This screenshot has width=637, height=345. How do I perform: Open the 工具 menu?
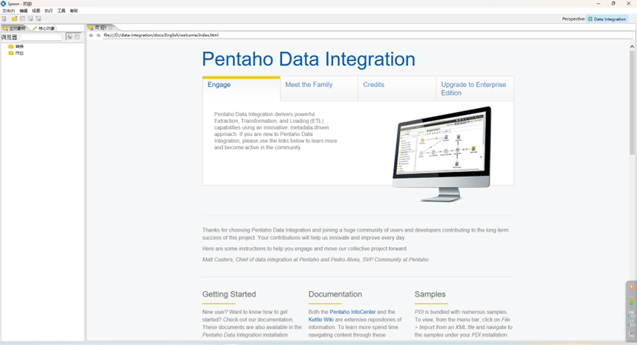[x=61, y=10]
